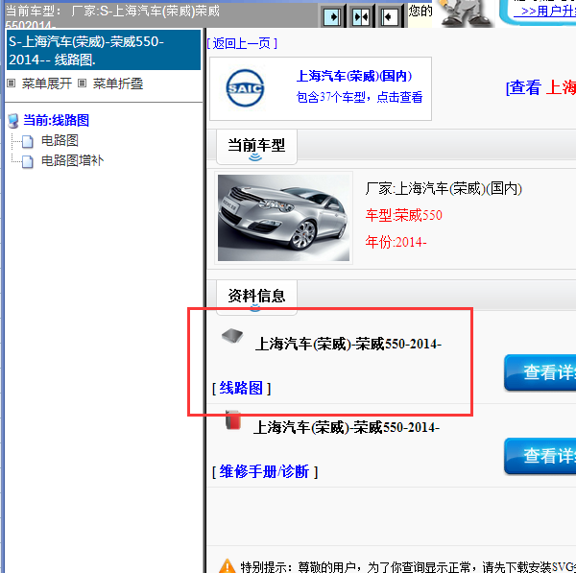Select the 当前车型 tab
576x573 pixels.
tap(256, 147)
